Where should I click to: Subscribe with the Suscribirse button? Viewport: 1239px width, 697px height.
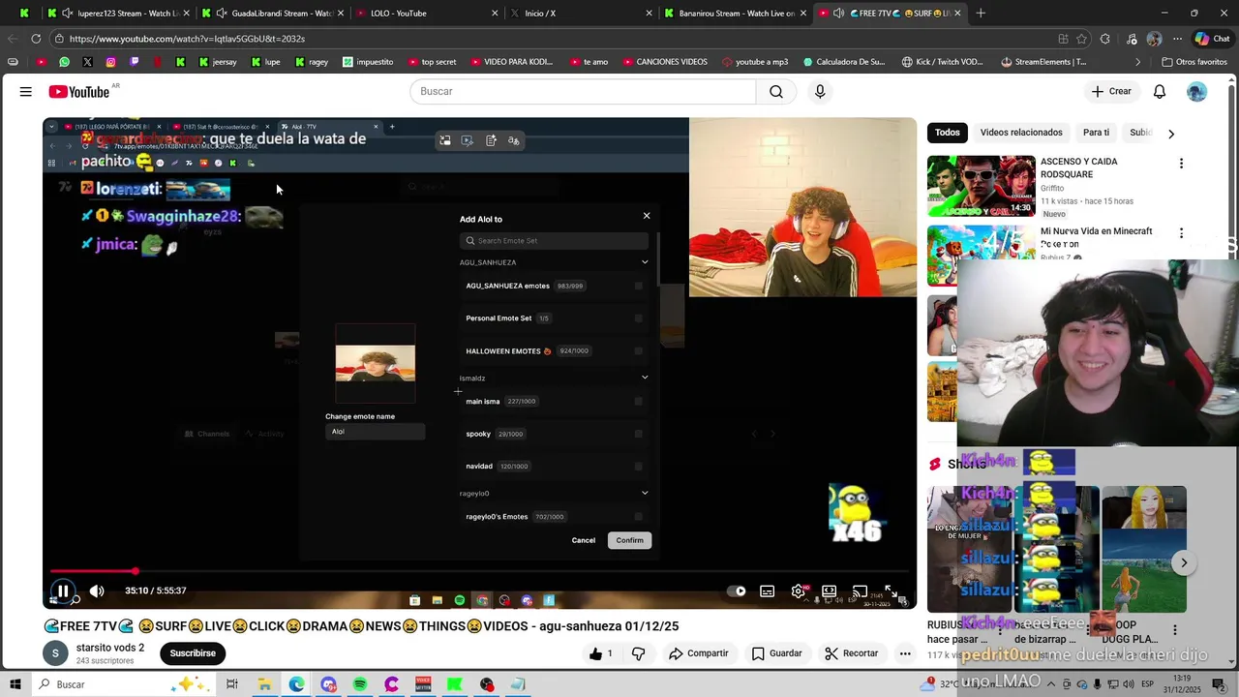point(193,653)
